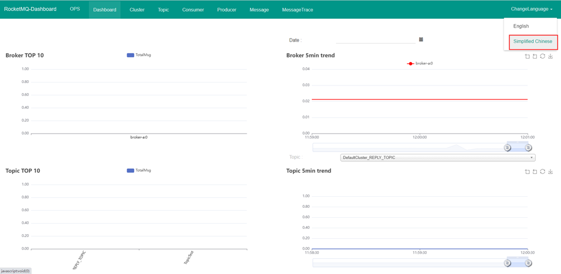Open the Producer tab

(x=226, y=9)
